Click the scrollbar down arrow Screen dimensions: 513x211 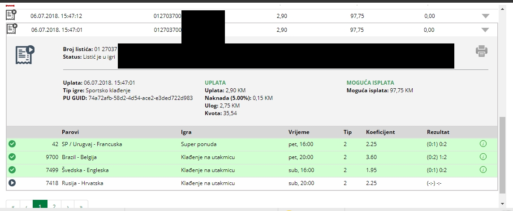tap(503, 203)
